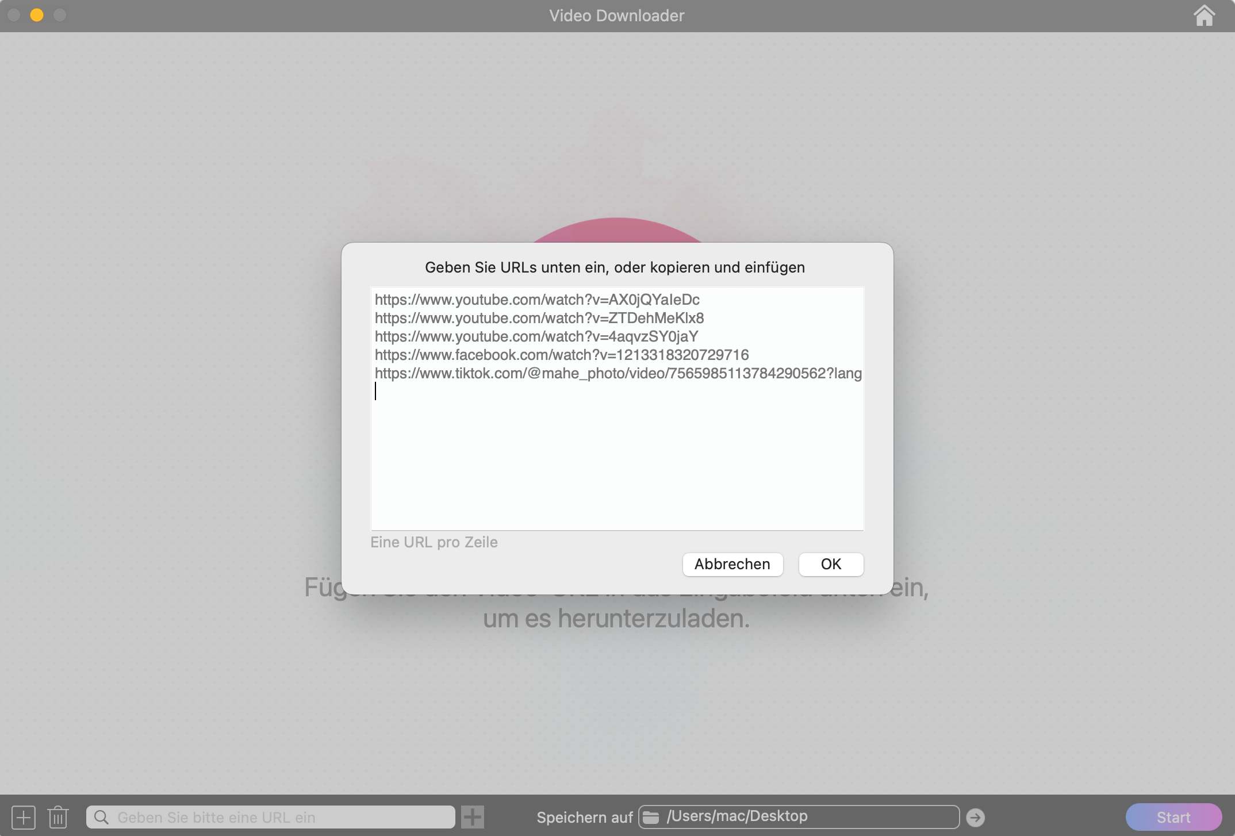Select the Facebook watch URL line
The image size is (1235, 836).
point(562,355)
